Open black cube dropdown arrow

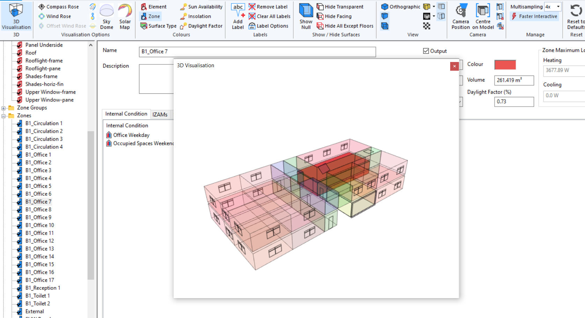(x=434, y=16)
